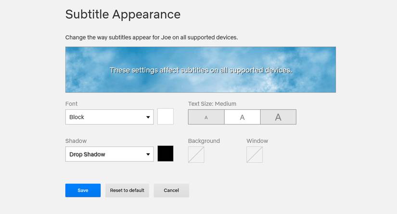Screen dimensions: 397x214
Task: Cancel the subtitle changes
Action: click(171, 190)
